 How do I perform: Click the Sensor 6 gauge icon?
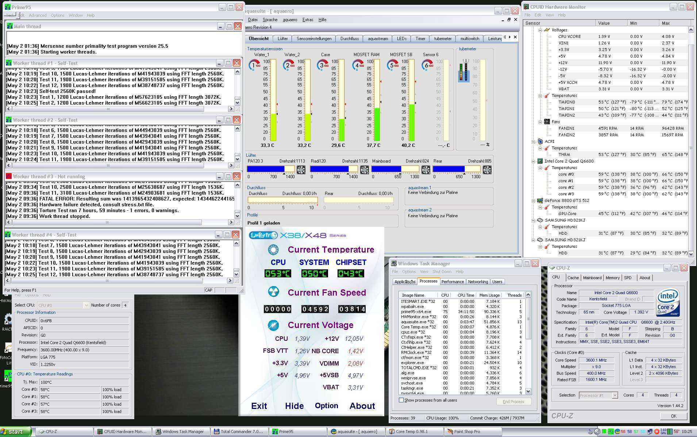pos(427,65)
